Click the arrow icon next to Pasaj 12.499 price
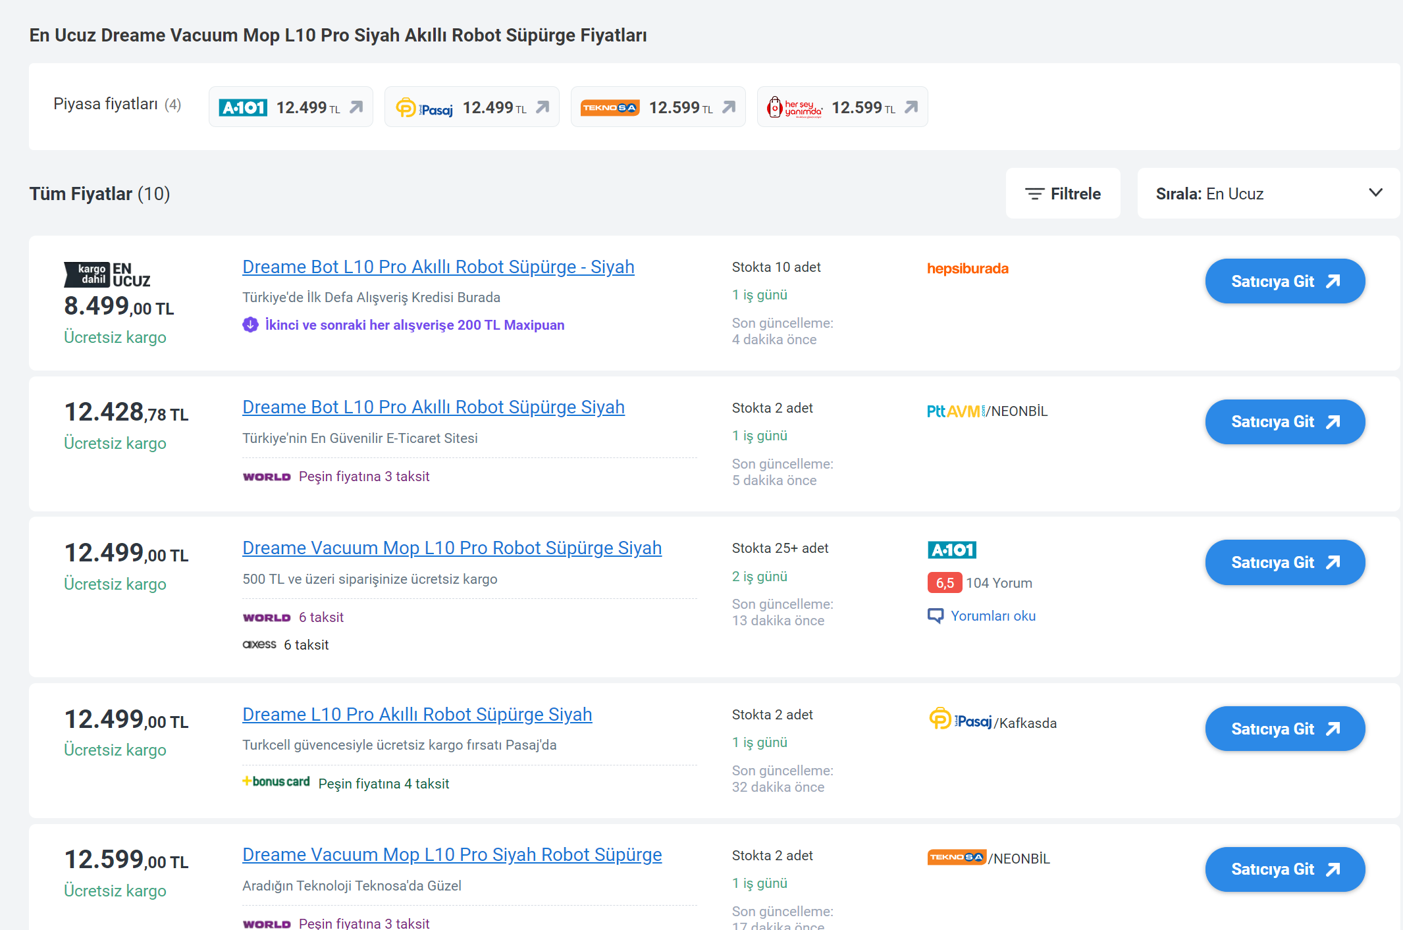Screen dimensions: 1403x930 [543, 107]
